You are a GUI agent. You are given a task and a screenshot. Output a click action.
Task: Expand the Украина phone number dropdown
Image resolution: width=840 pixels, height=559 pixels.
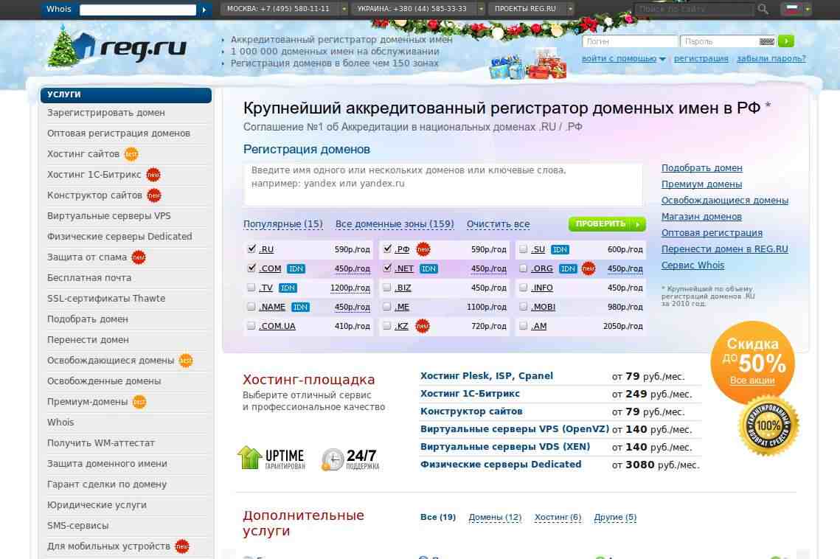481,9
